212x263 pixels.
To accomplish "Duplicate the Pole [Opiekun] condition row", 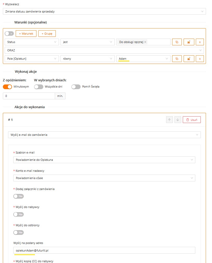I will [x=177, y=59].
